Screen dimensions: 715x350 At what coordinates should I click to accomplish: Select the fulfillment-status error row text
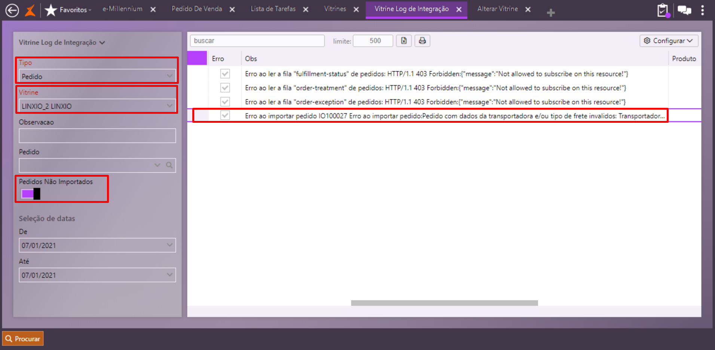click(x=437, y=74)
